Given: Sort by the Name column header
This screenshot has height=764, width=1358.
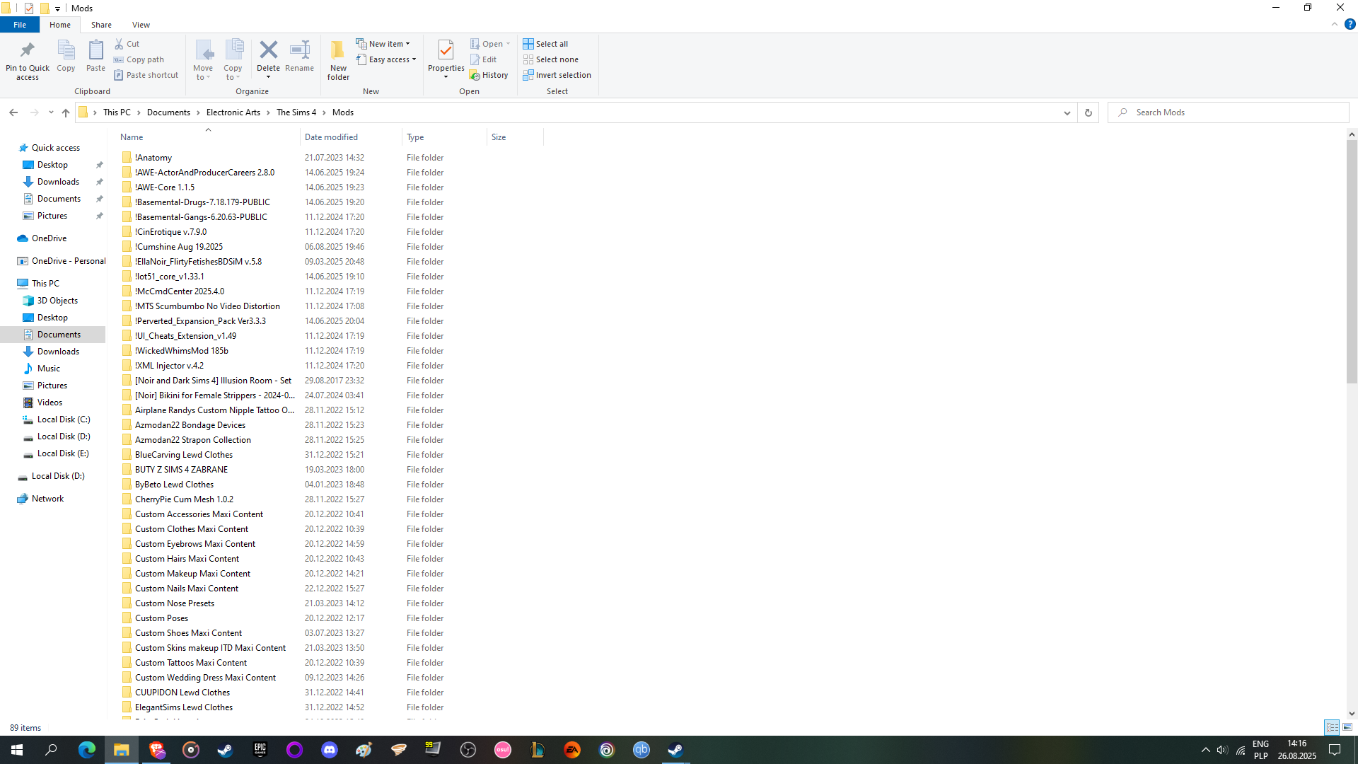Looking at the screenshot, I should [x=207, y=137].
